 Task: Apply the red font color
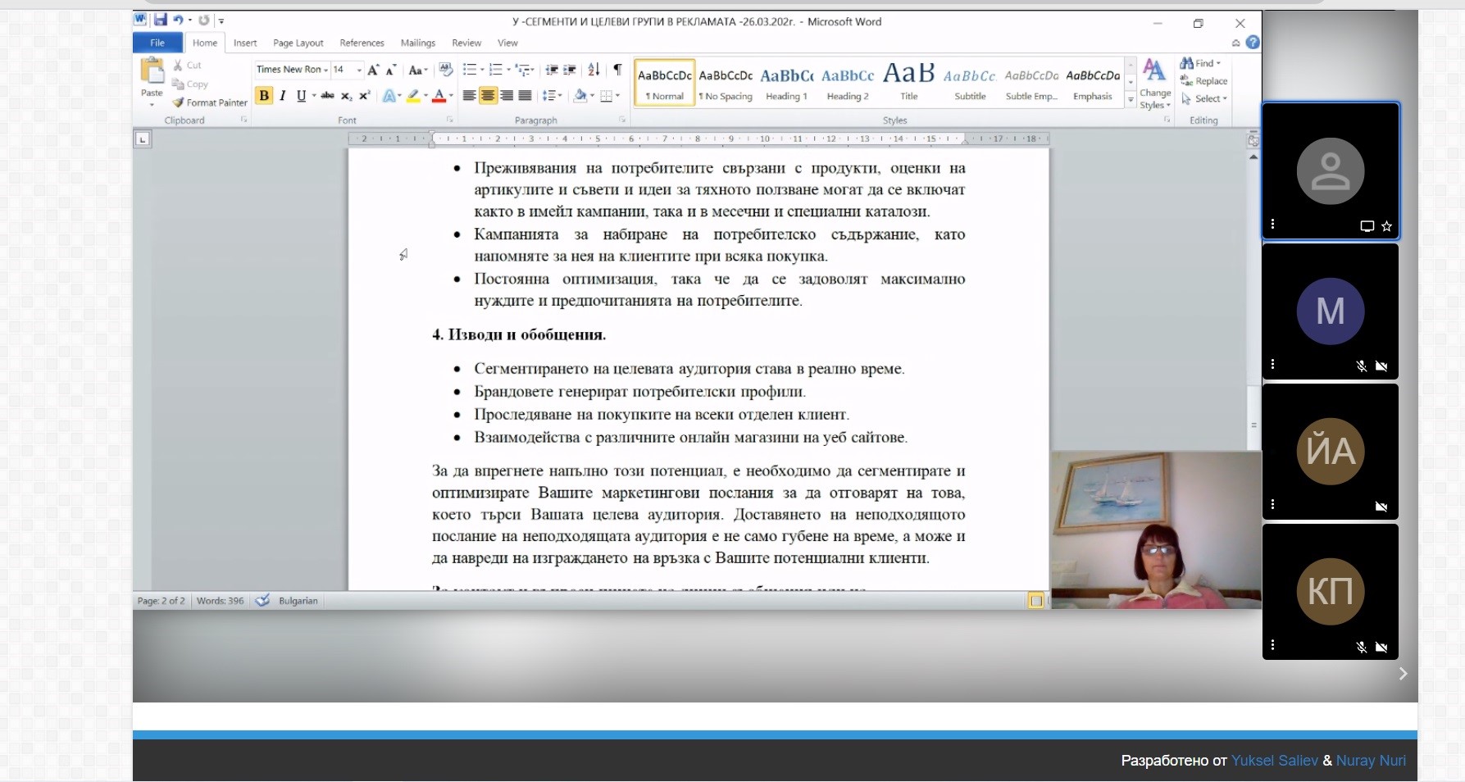pyautogui.click(x=439, y=96)
